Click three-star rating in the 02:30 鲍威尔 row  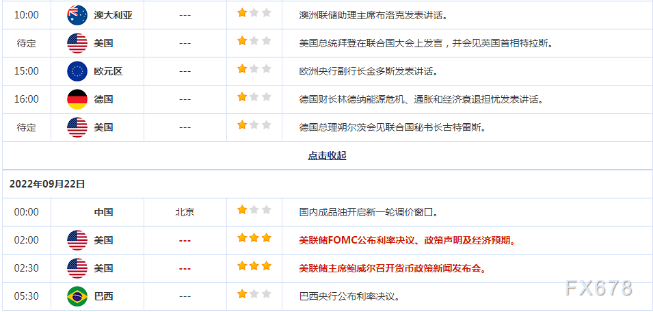coord(254,265)
